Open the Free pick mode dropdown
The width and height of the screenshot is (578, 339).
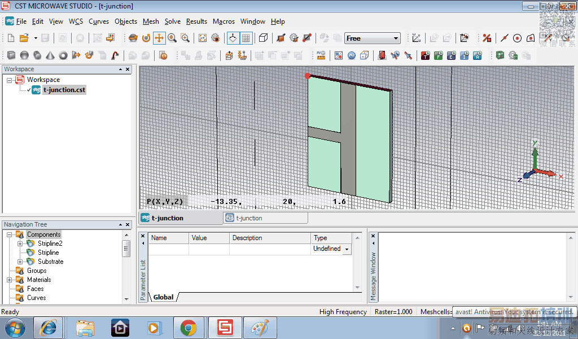396,38
